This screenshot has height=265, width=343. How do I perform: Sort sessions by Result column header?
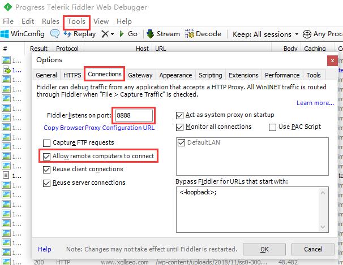pyautogui.click(x=38, y=48)
